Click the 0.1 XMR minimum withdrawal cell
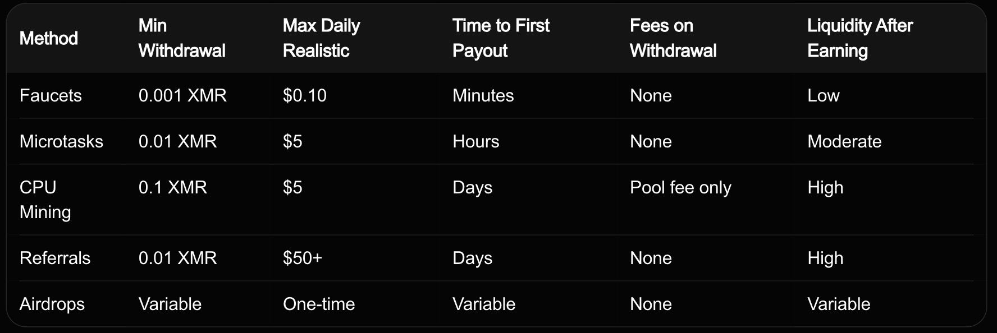The height and width of the screenshot is (333, 997). click(173, 187)
